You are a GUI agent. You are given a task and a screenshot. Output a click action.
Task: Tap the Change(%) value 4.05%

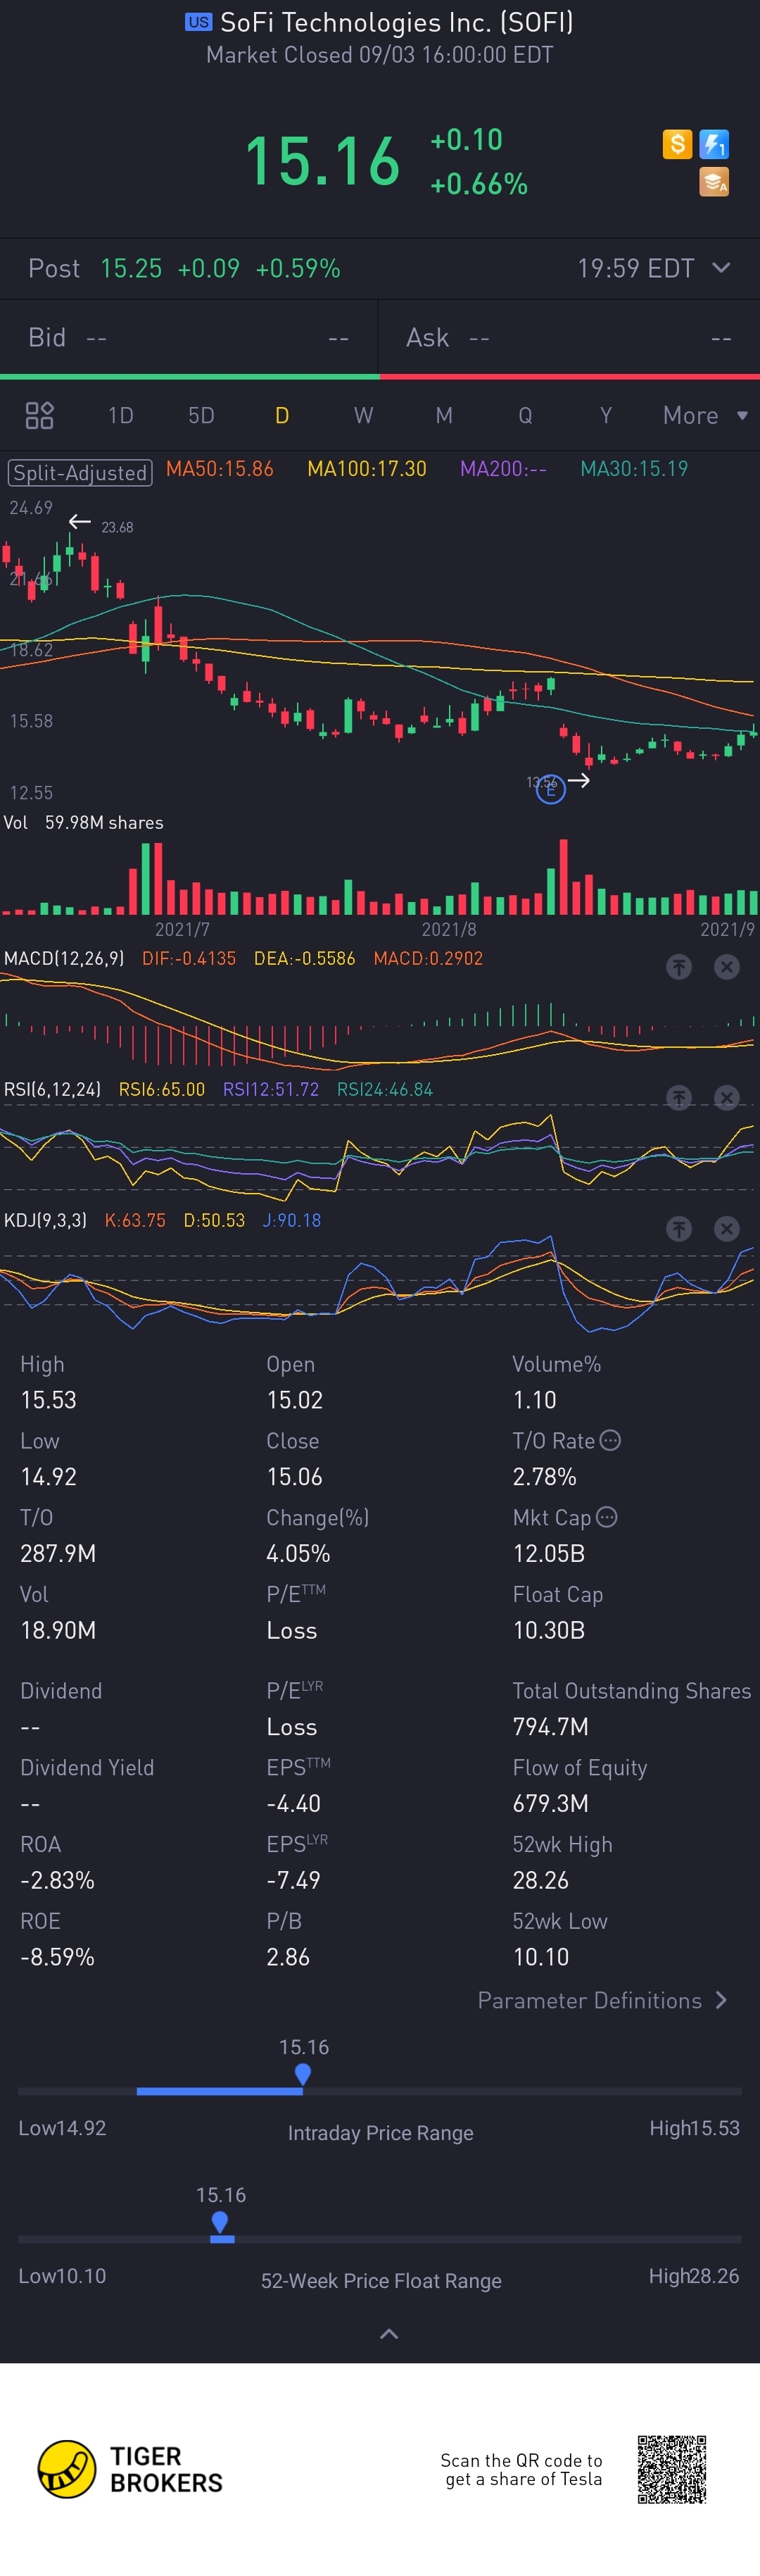click(x=298, y=1553)
